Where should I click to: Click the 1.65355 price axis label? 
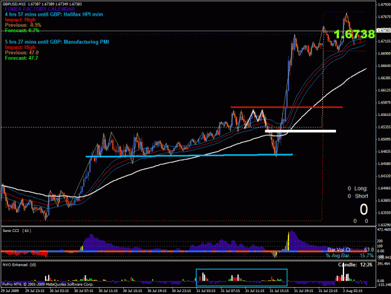(x=384, y=127)
